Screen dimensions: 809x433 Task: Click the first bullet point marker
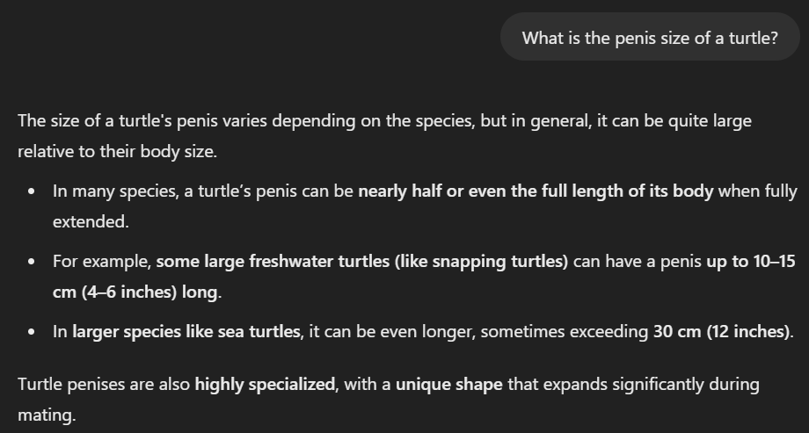[32, 191]
